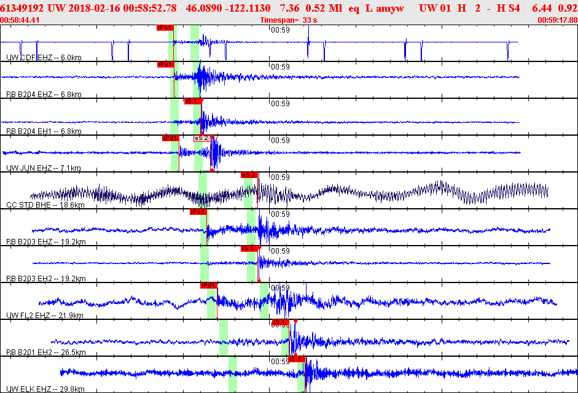Click the Timespan 33 s label

tap(288, 20)
